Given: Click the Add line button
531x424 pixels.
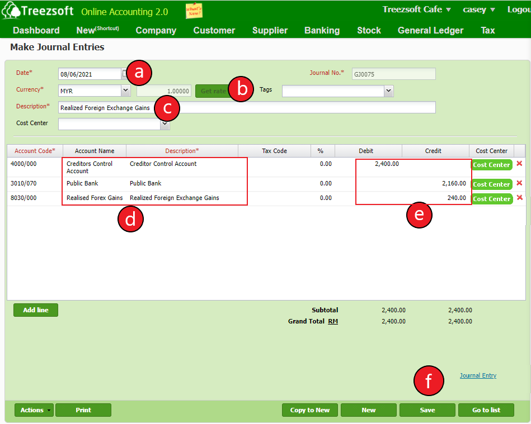Looking at the screenshot, I should click(x=36, y=310).
